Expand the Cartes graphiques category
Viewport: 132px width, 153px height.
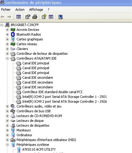click(x=7, y=39)
